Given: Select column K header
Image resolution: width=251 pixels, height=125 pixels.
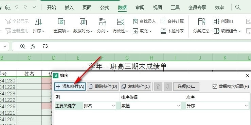Looking at the screenshot, I should (225, 58).
